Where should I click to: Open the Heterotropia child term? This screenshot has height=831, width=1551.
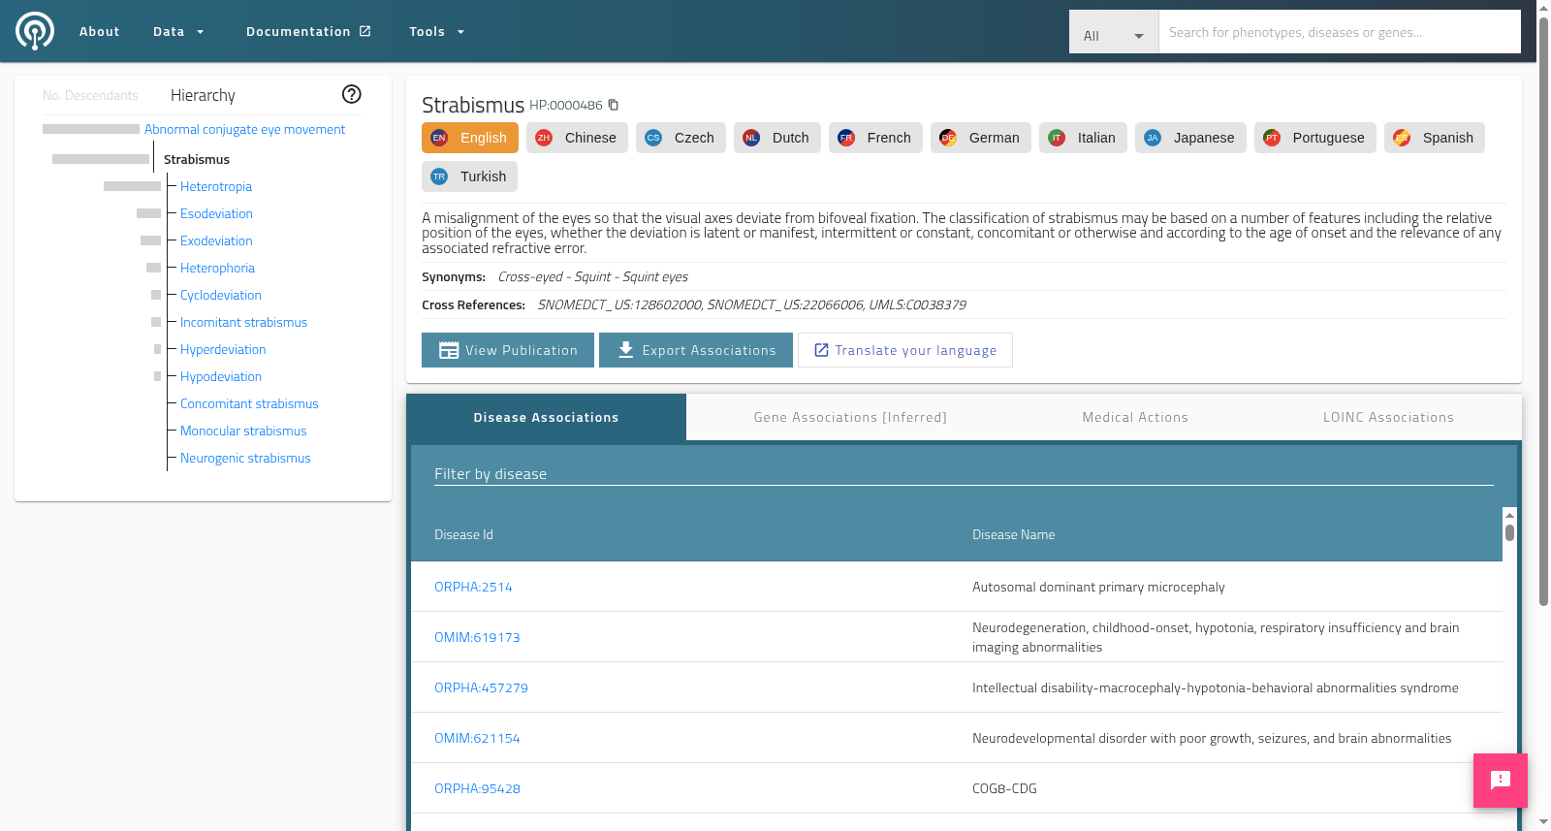[216, 186]
